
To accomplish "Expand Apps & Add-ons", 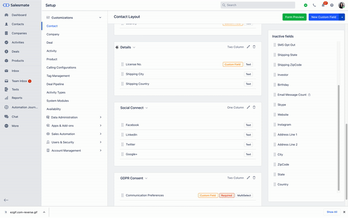I will (100, 126).
